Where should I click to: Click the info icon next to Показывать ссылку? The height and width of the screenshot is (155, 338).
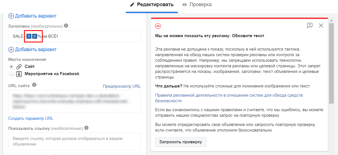(86, 128)
